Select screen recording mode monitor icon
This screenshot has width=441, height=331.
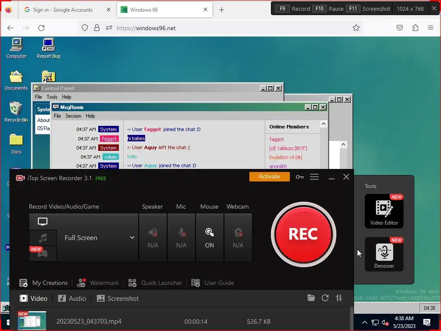pyautogui.click(x=43, y=222)
